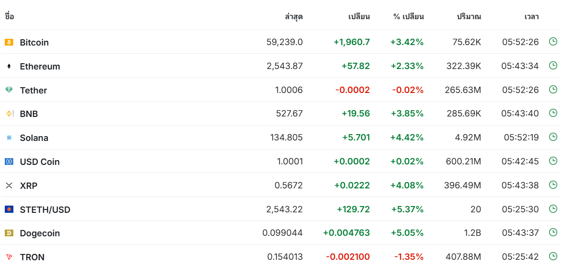Sort by the % เปลี่ยน column header
The image size is (563, 266).
[409, 16]
